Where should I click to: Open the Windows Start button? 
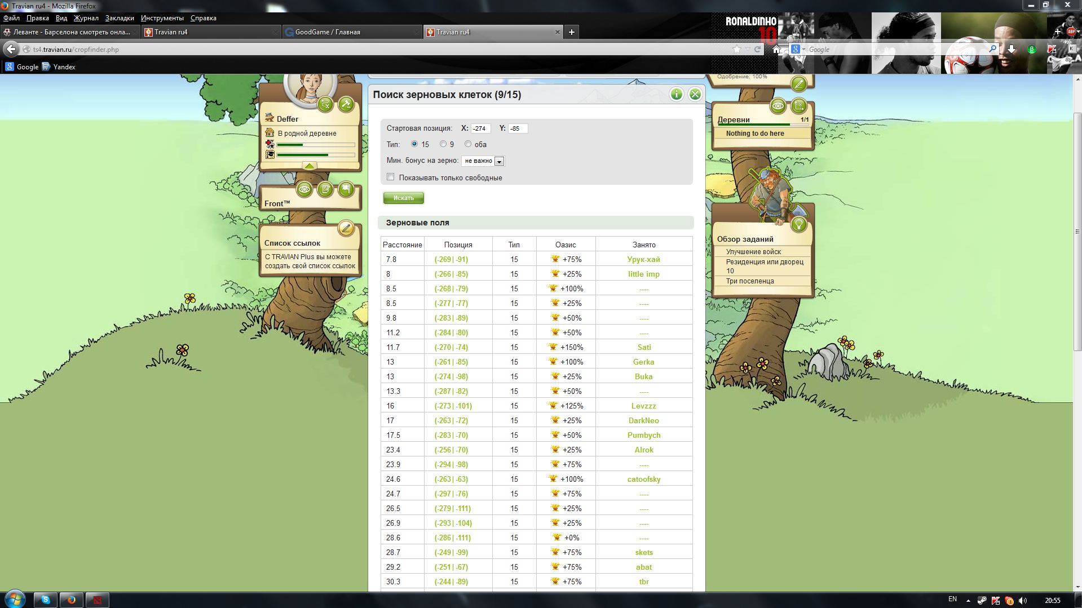pyautogui.click(x=15, y=598)
